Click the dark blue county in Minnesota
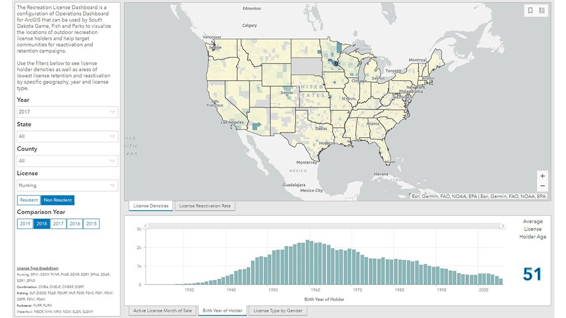The image size is (566, 318). [x=336, y=63]
